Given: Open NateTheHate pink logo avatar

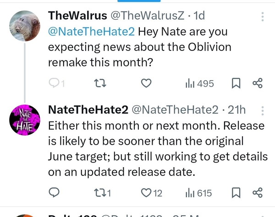Looking at the screenshot, I should (x=25, y=121).
